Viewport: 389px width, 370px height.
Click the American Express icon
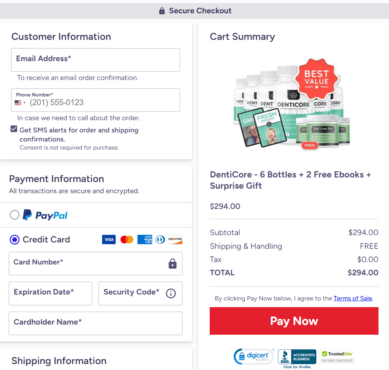tap(145, 239)
